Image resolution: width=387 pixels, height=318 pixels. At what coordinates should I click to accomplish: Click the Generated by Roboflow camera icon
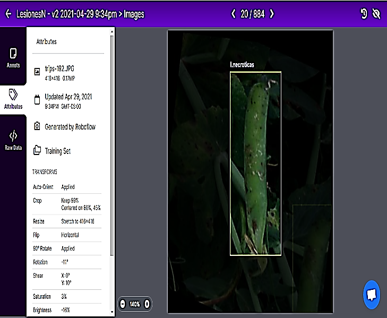coord(37,127)
